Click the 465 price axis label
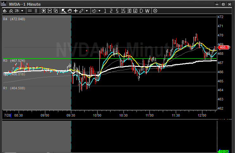The width and height of the screenshot is (235, 153). point(220,81)
